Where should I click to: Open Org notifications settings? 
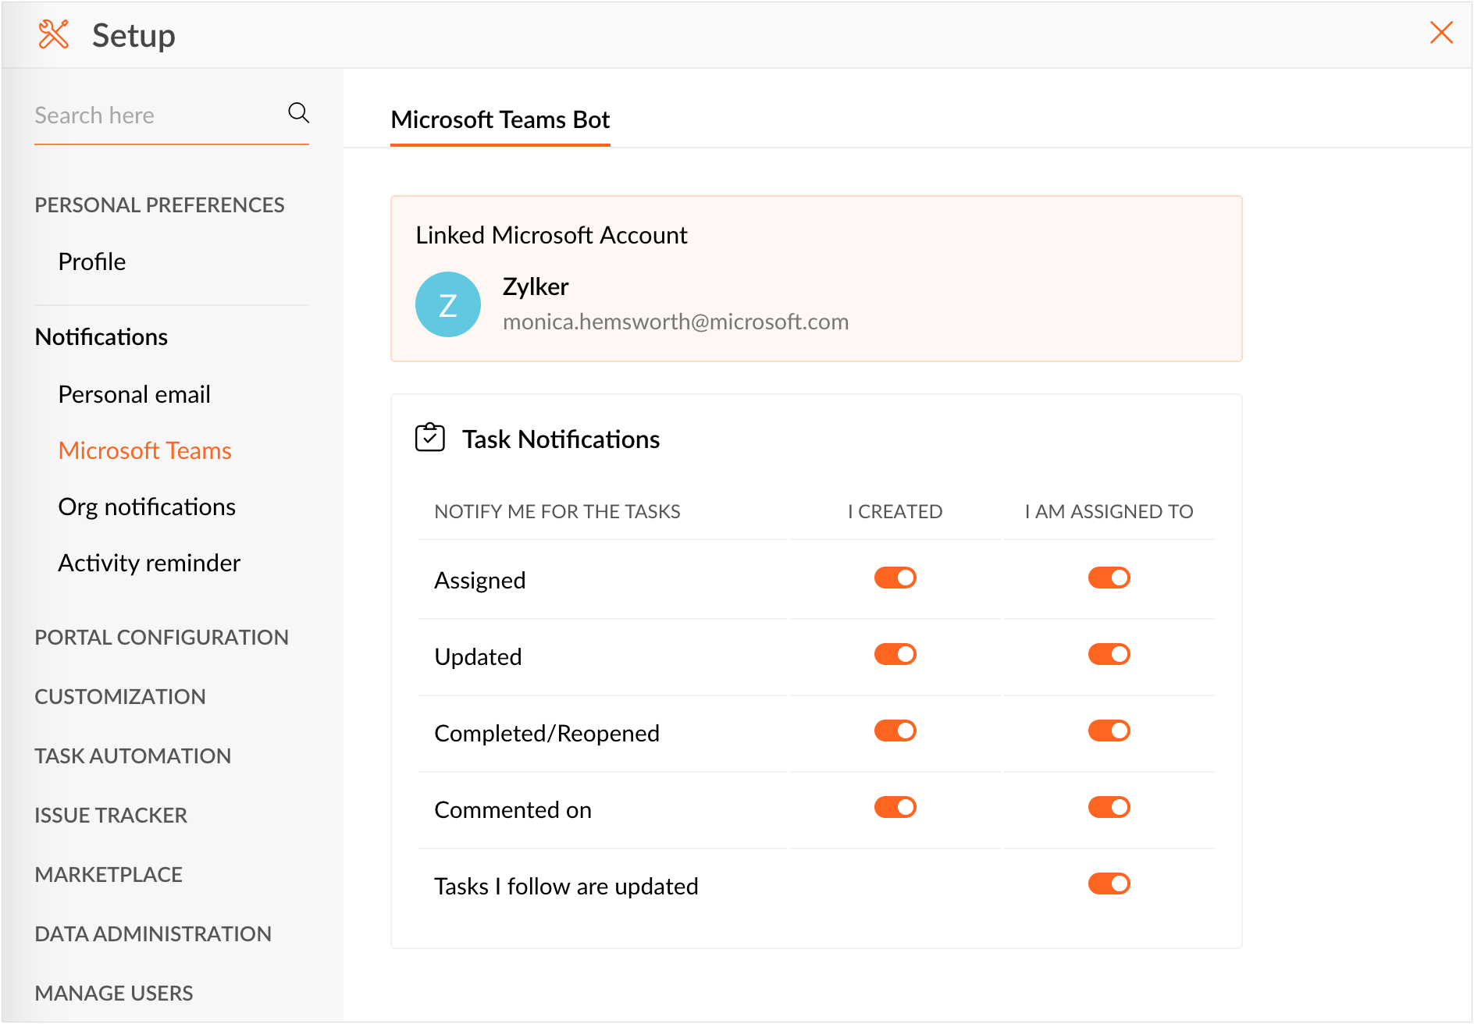click(147, 507)
